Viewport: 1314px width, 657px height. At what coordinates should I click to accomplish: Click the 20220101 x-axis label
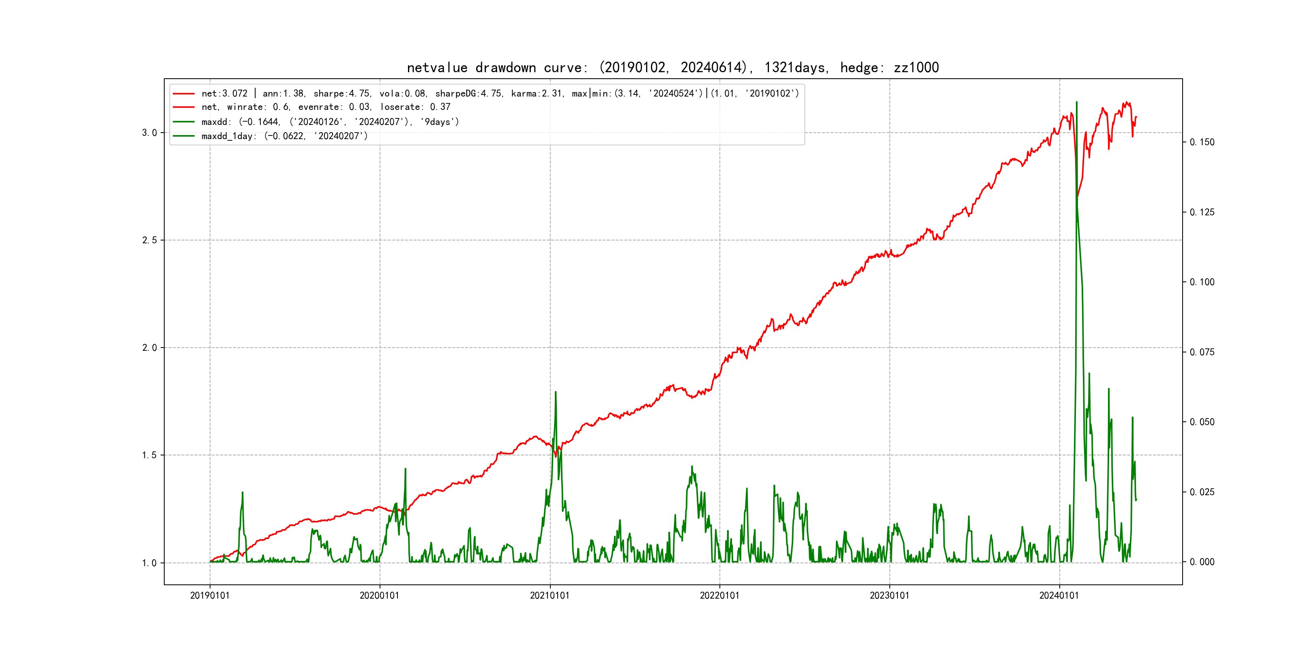[719, 595]
